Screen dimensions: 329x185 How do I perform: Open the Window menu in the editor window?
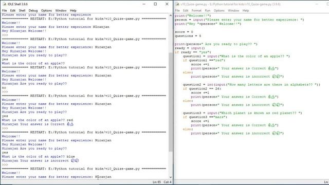point(233,10)
